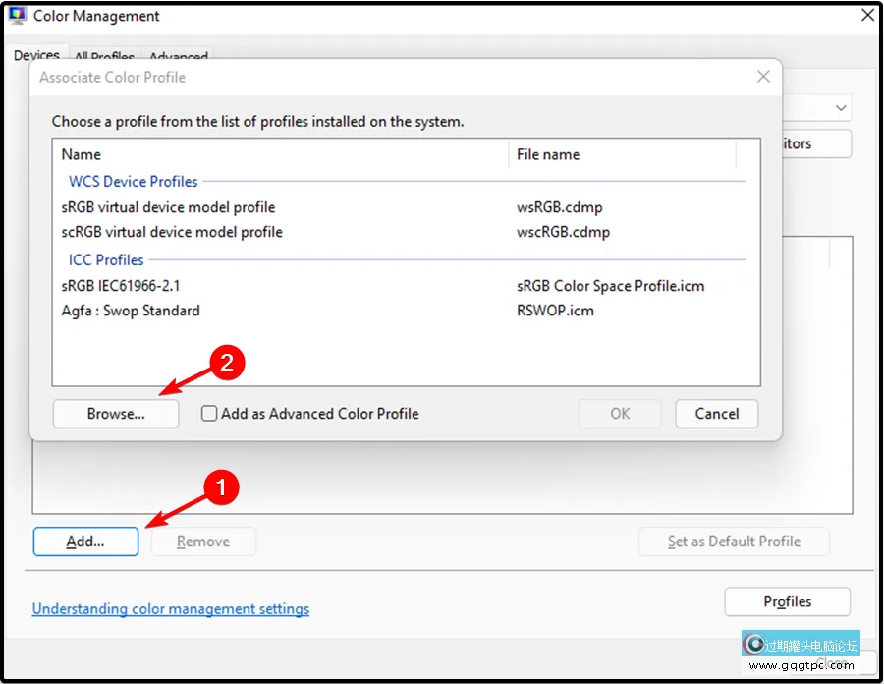Enable Add as Advanced Color Profile
The image size is (884, 684).
[x=209, y=414]
